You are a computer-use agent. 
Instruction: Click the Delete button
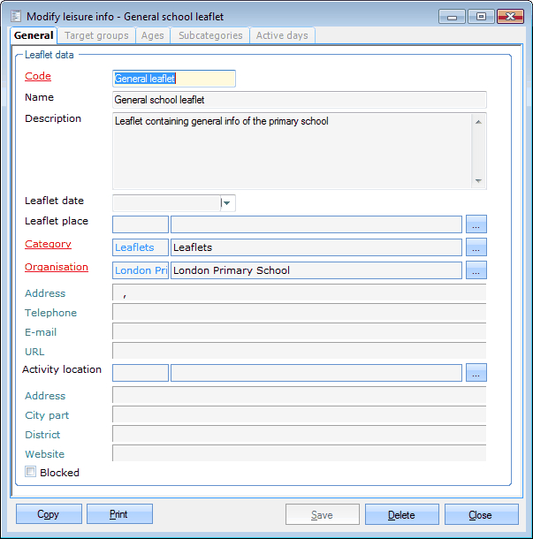[x=402, y=514]
